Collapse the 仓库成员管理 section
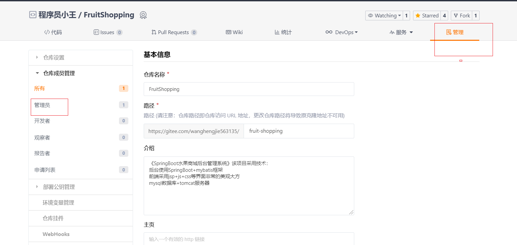Viewport: 517px width, 245px height. click(x=59, y=73)
